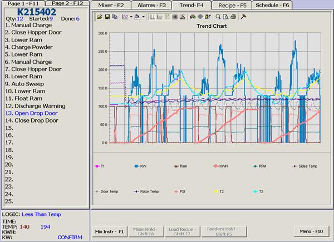Open the hammer tools icon
This screenshot has height=242, width=334.
[243, 17]
